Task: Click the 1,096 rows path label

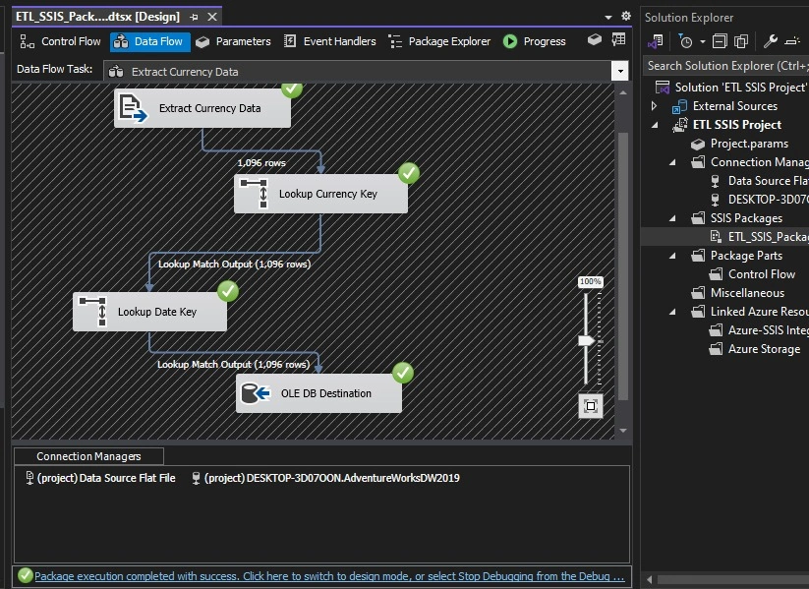Action: click(x=261, y=162)
